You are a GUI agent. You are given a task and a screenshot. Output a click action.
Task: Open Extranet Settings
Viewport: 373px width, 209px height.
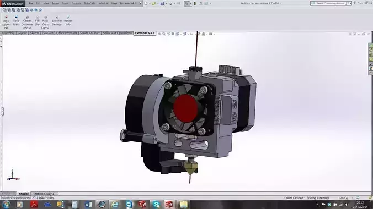pyautogui.click(x=57, y=21)
